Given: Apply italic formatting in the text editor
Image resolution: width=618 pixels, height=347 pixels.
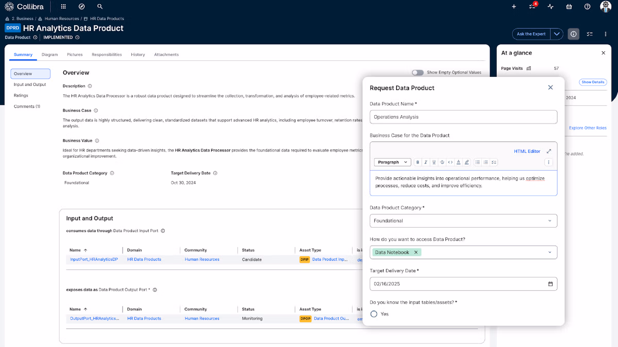Looking at the screenshot, I should click(x=426, y=162).
